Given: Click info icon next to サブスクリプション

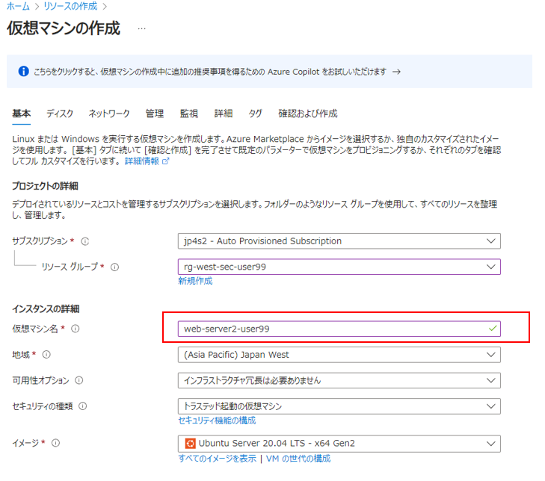Looking at the screenshot, I should pyautogui.click(x=85, y=241).
